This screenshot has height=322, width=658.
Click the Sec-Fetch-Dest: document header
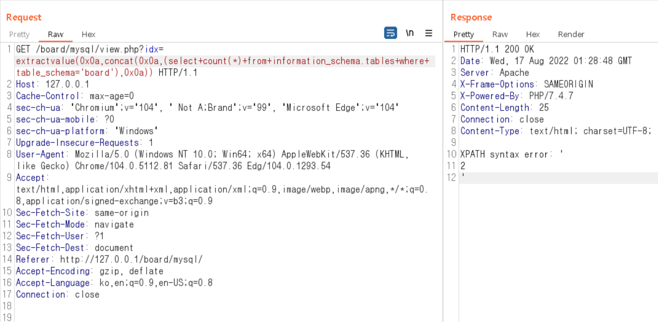(75, 248)
